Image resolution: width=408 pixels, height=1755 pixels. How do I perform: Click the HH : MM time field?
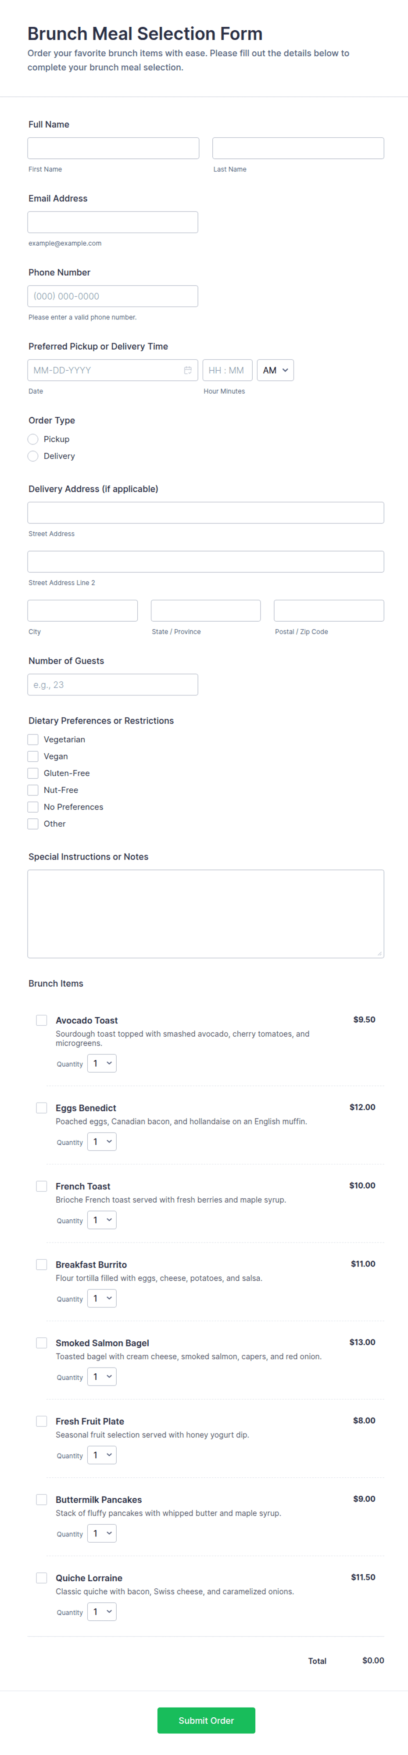[228, 370]
